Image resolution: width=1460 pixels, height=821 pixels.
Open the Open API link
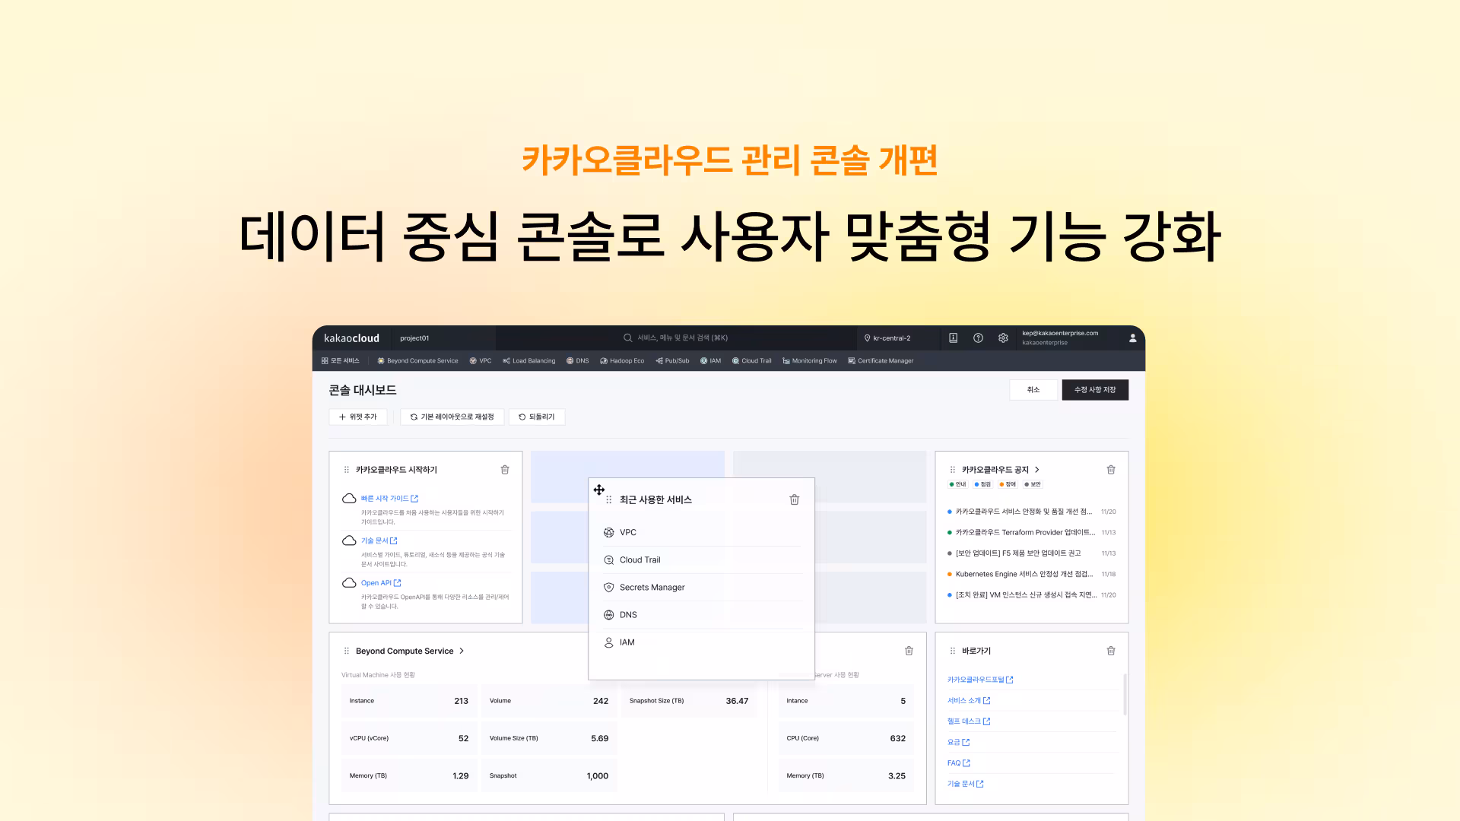pyautogui.click(x=381, y=583)
